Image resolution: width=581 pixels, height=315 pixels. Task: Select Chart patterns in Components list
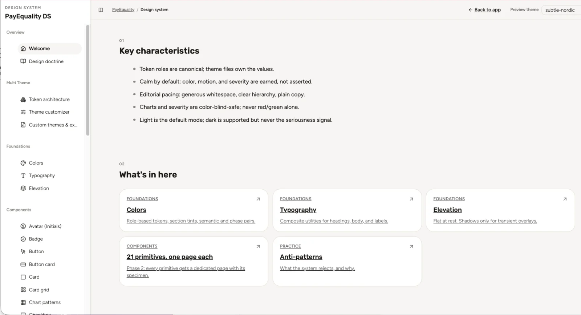pyautogui.click(x=50, y=303)
